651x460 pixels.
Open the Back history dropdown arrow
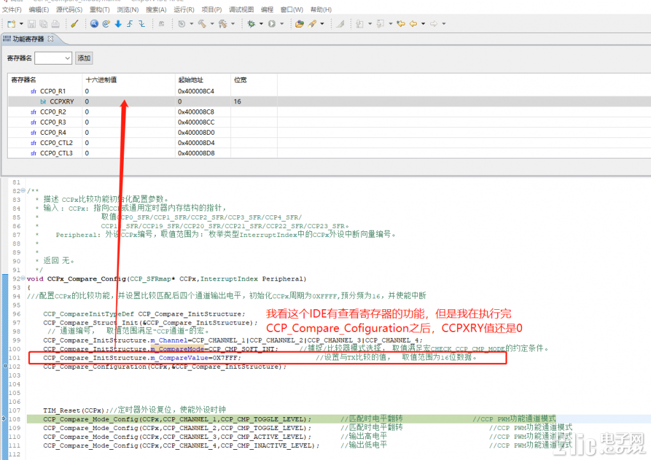(x=424, y=24)
